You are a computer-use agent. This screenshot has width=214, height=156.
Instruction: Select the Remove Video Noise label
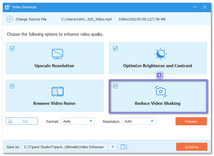pyautogui.click(x=54, y=103)
